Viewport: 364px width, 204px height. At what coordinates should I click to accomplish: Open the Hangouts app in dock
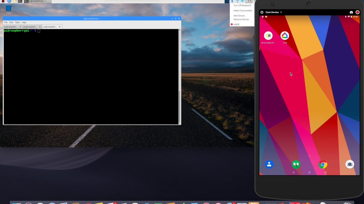[296, 164]
